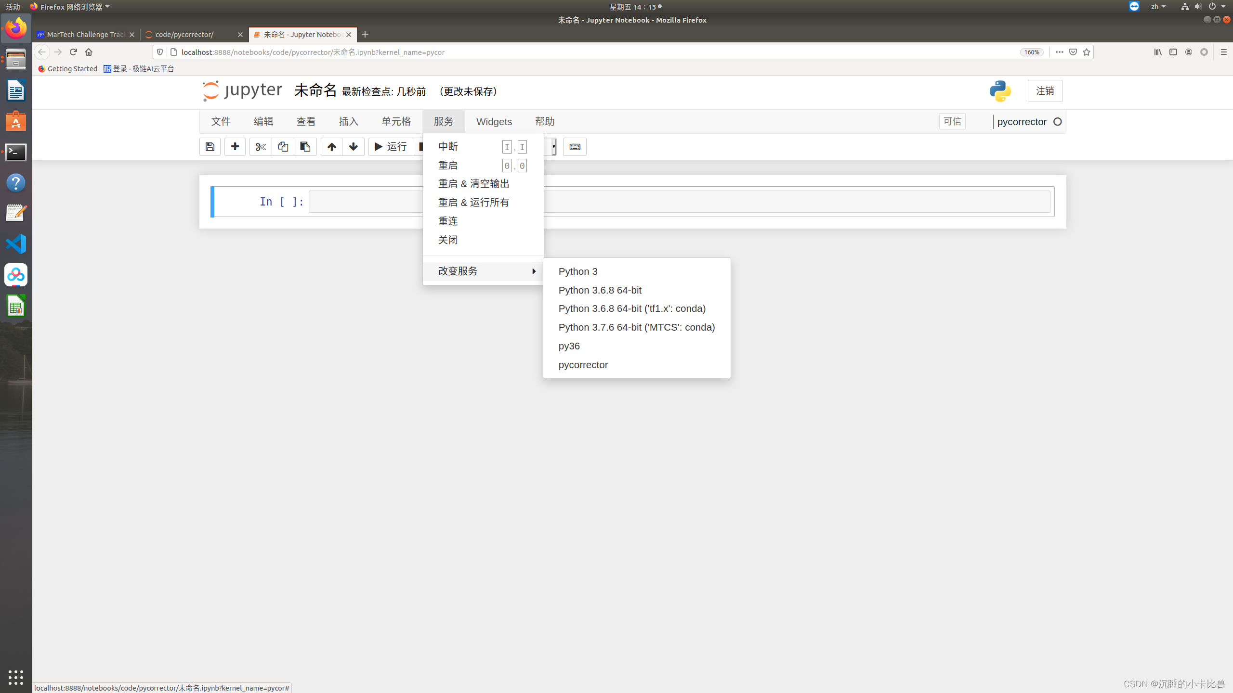The image size is (1233, 693).
Task: Run the cell with the 运行 button
Action: [x=391, y=147]
